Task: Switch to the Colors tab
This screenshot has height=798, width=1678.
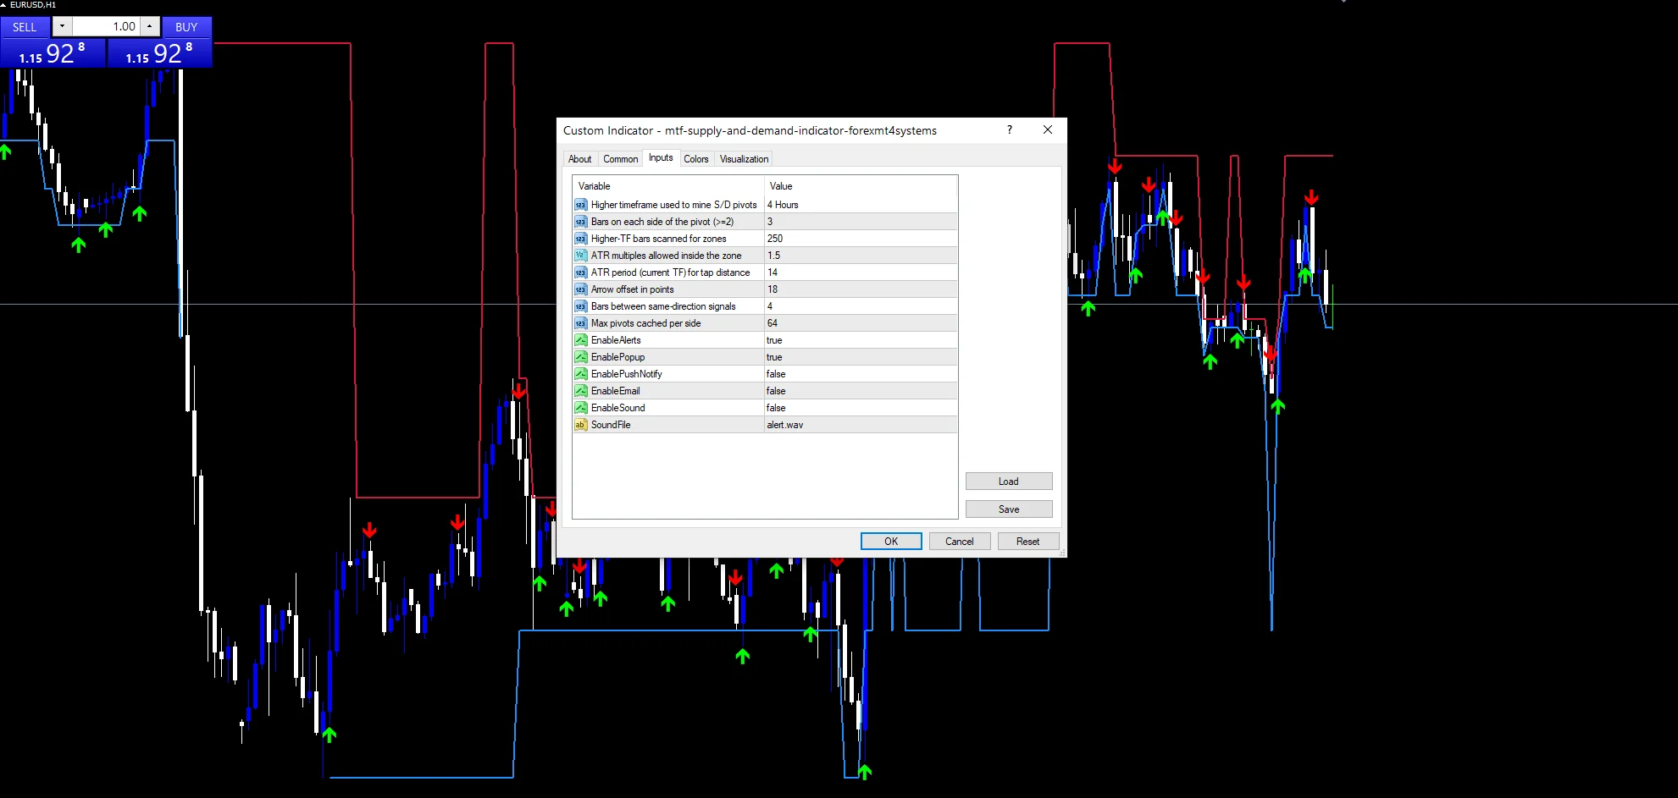Action: (x=696, y=159)
